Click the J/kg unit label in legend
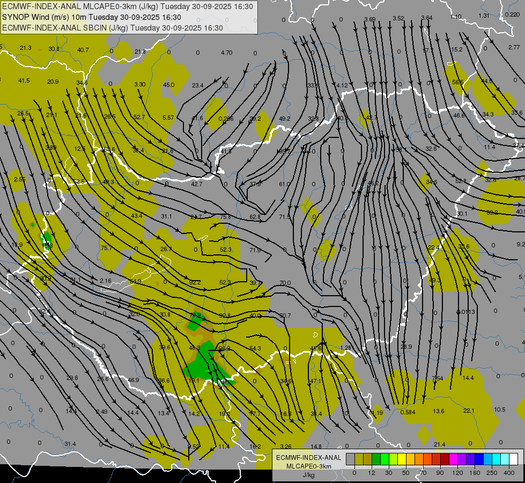Screen dimensions: 525x483 coord(309,475)
